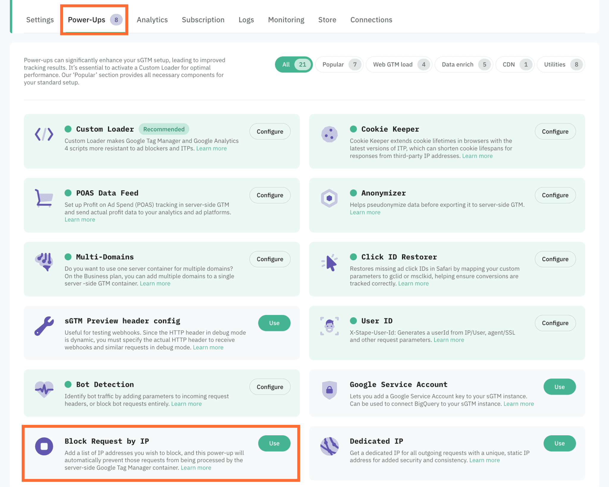
Task: Open Learn more link for Google Service Account
Action: tap(519, 404)
